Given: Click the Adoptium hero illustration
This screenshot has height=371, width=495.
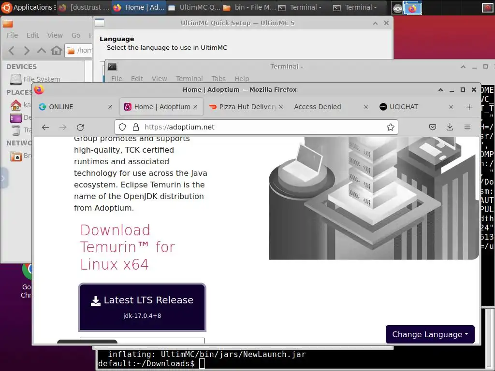Looking at the screenshot, I should coord(374,199).
